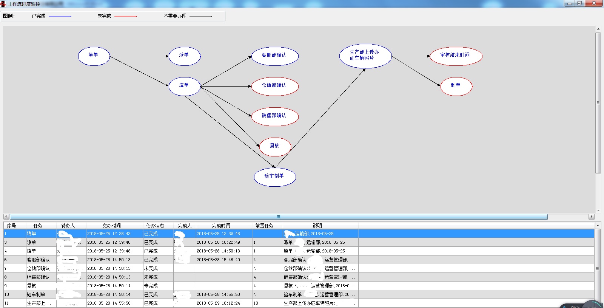Select the 客服部确认 node in diagram

[275, 56]
